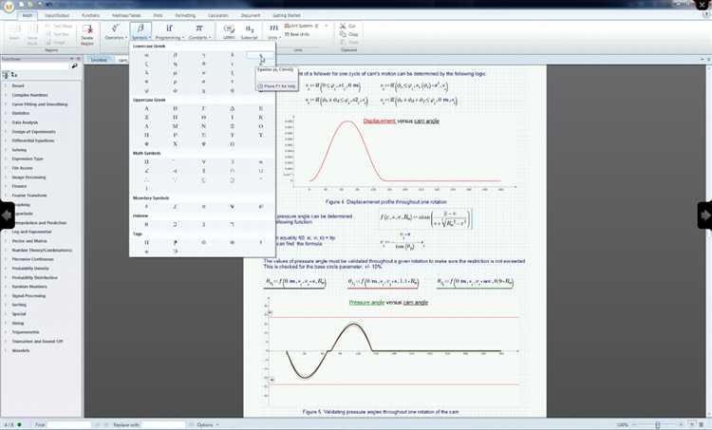Screen dimensions: 712x430
Task: Insert lowercase lambda symbol
Action: click(x=146, y=73)
